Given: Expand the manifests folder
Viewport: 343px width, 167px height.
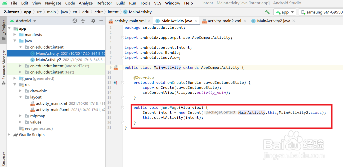Looking at the screenshot, I should [15, 34].
